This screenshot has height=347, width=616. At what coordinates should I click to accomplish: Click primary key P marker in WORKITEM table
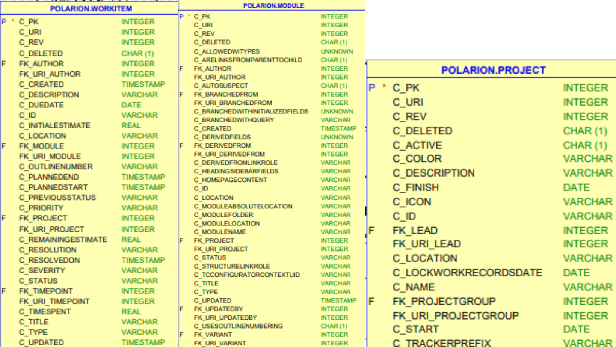coord(4,22)
